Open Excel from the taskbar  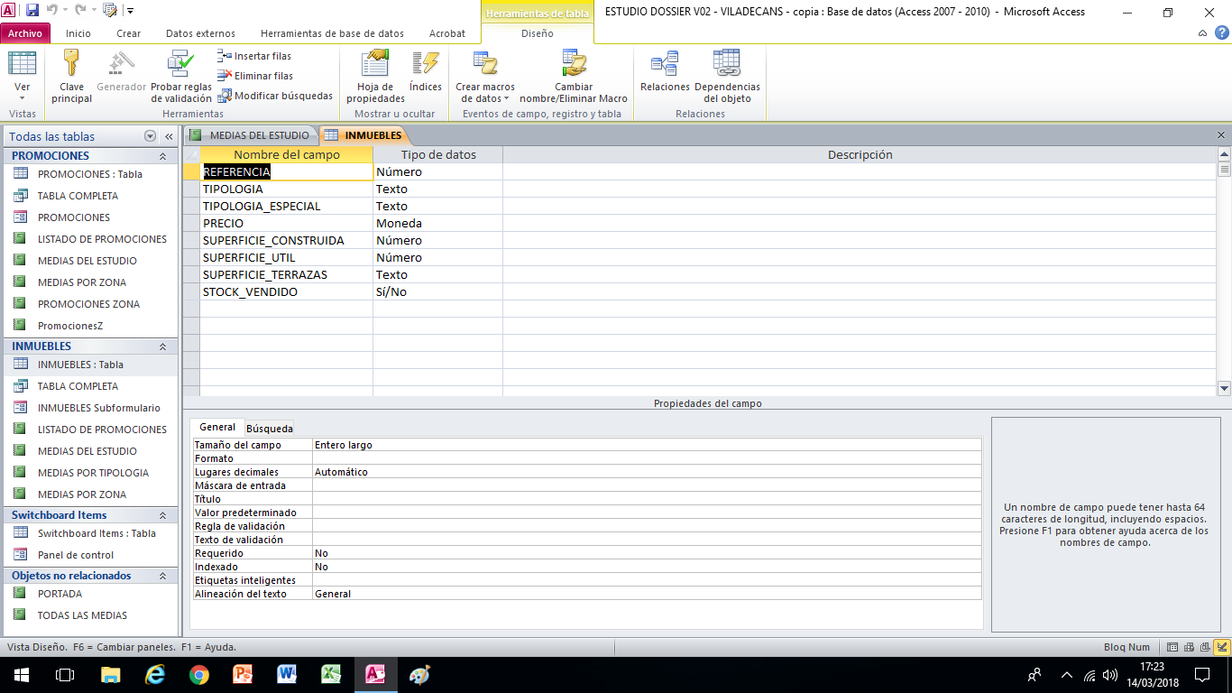[332, 674]
